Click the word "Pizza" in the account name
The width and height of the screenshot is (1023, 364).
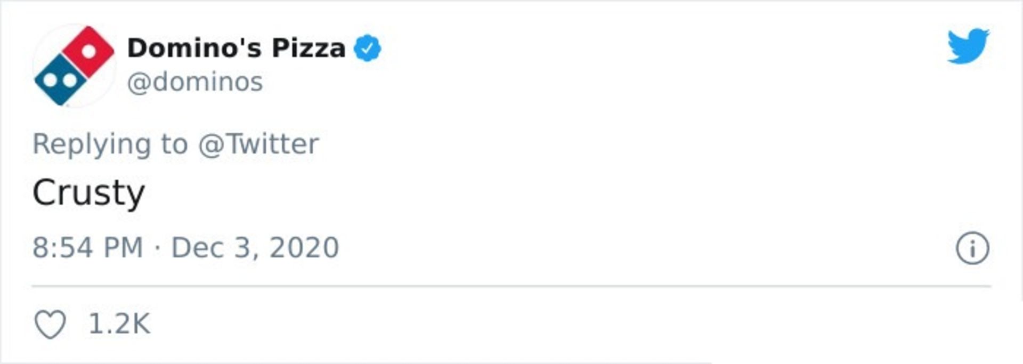(308, 48)
